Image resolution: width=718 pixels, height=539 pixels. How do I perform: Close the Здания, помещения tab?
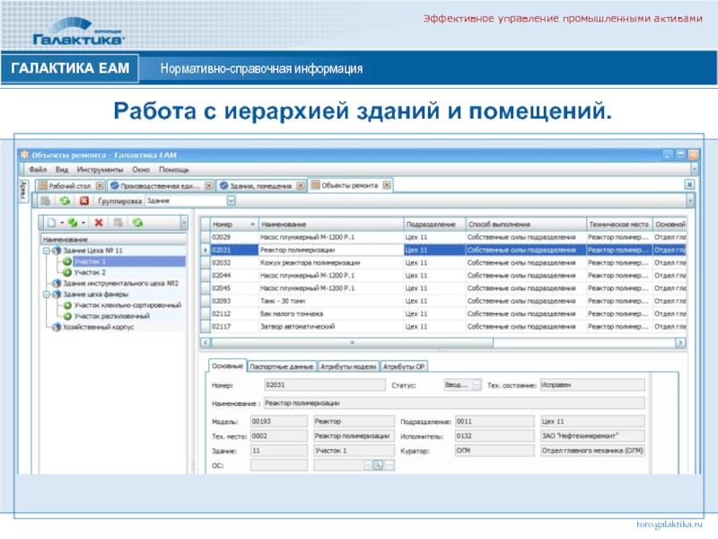pyautogui.click(x=300, y=186)
